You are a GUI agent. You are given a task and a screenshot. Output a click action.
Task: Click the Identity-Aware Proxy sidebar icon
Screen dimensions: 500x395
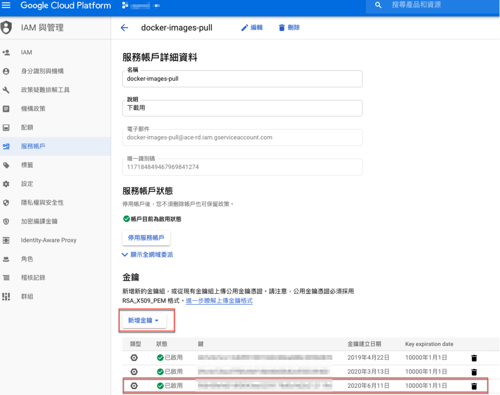6,240
